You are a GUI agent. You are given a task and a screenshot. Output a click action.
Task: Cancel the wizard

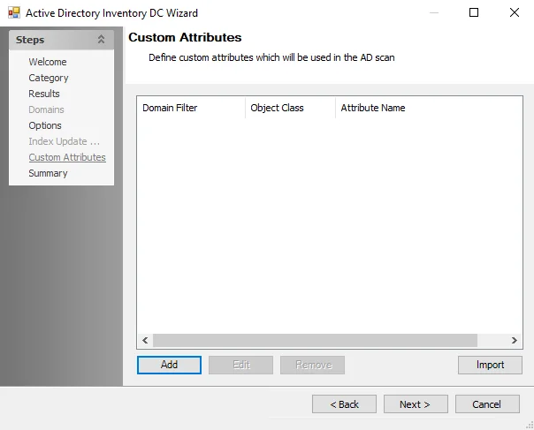[x=487, y=404]
